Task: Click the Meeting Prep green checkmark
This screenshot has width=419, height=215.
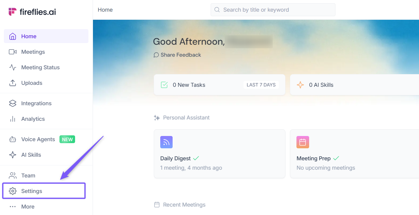Action: 336,158
